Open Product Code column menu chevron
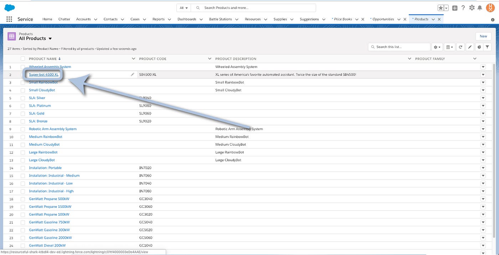 tap(210, 59)
